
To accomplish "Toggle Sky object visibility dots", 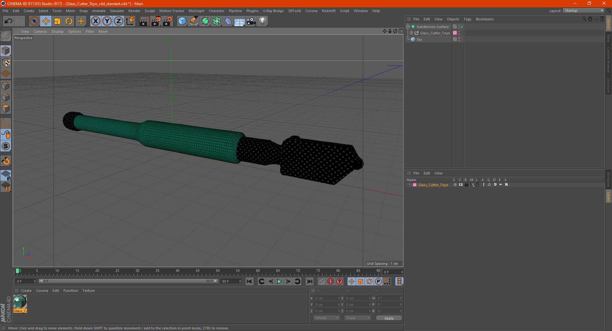I will pyautogui.click(x=459, y=39).
